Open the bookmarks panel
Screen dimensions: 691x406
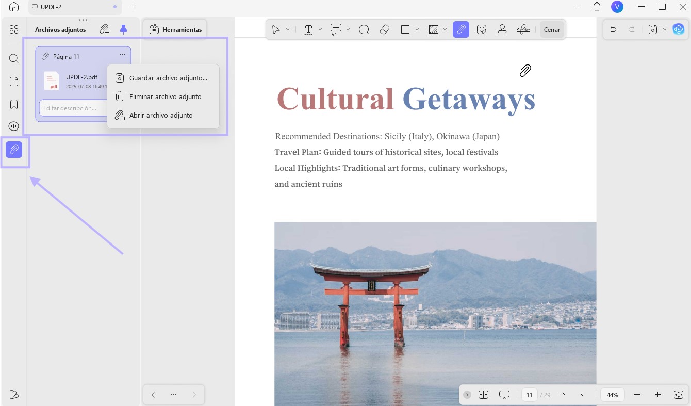[14, 104]
